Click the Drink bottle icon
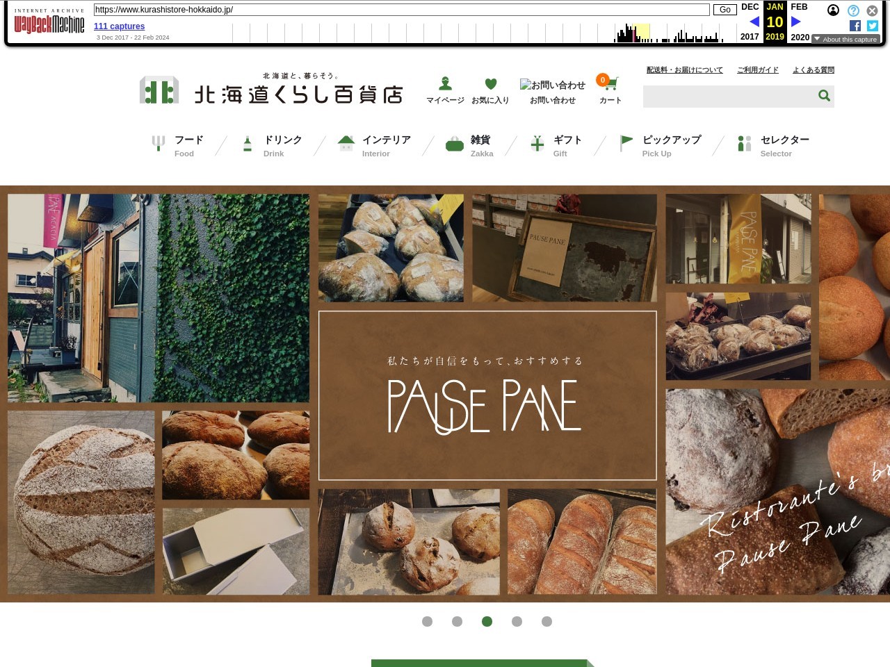Screen dimensions: 890x667 [x=248, y=144]
